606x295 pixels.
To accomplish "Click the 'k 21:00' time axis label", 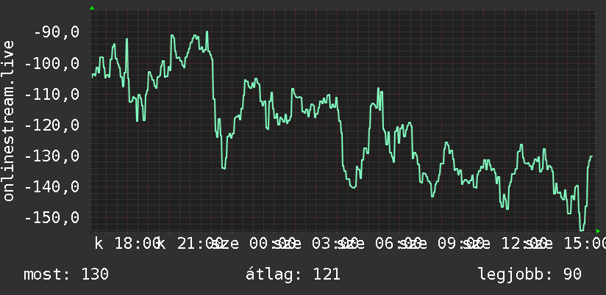I will coord(190,244).
